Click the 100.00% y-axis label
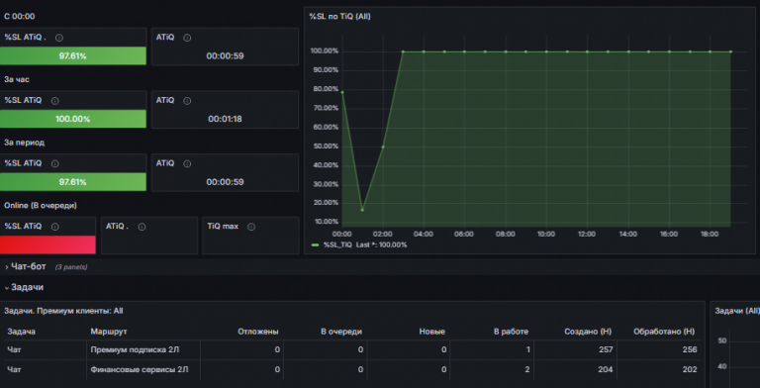 pos(325,51)
